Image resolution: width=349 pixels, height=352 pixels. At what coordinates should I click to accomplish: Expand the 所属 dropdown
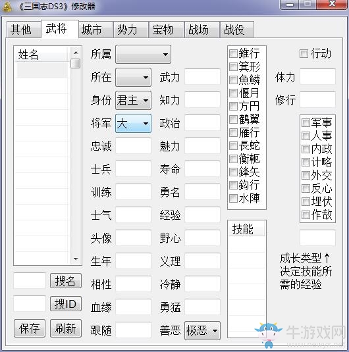[143, 55]
